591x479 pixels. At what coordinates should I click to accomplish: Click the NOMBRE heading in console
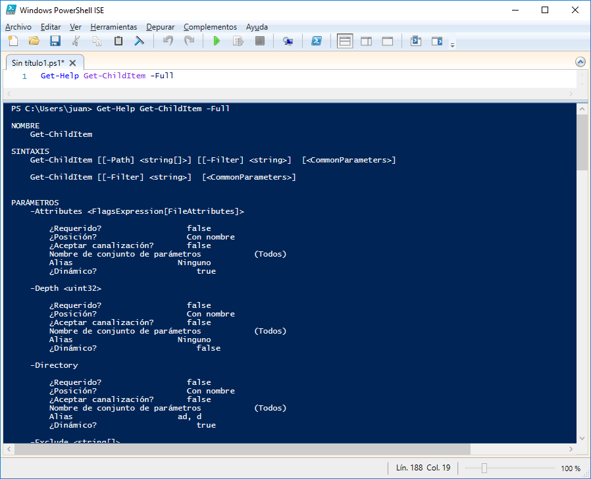[25, 126]
